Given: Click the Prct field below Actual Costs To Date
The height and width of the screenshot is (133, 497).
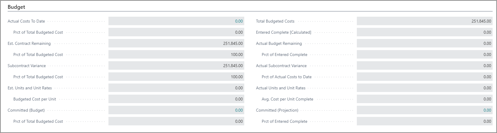Looking at the screenshot, I should tap(176, 32).
